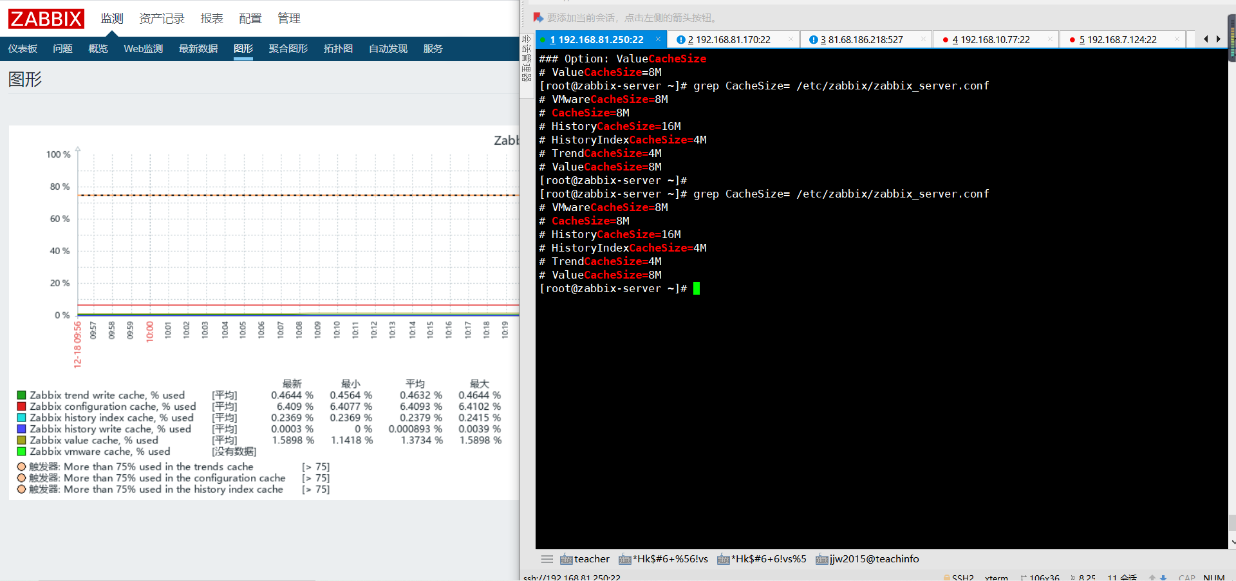Click trigger icon for history index cache
The image size is (1236, 581).
[x=21, y=489]
